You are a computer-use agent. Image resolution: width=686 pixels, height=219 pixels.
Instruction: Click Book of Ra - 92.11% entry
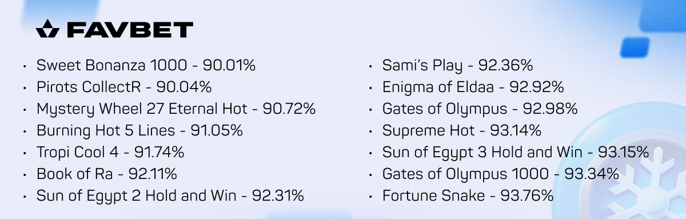coord(107,174)
